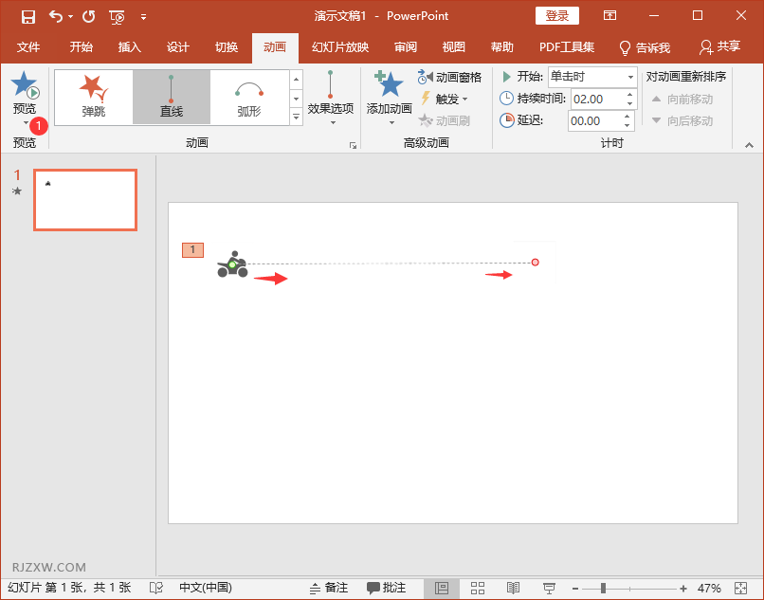This screenshot has width=764, height=600.
Task: Click 添加动画 add animation
Action: click(390, 98)
